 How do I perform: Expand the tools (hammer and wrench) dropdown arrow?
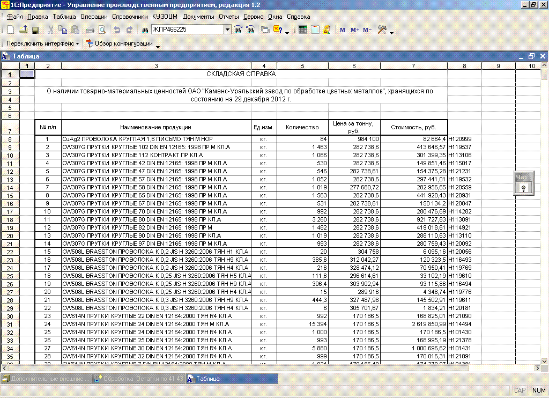point(392,33)
